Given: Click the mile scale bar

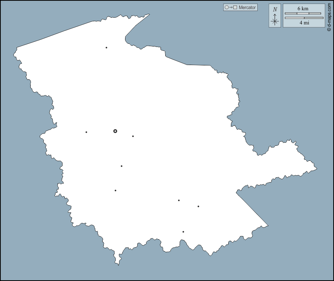Looking at the screenshot, I should coord(304,18).
